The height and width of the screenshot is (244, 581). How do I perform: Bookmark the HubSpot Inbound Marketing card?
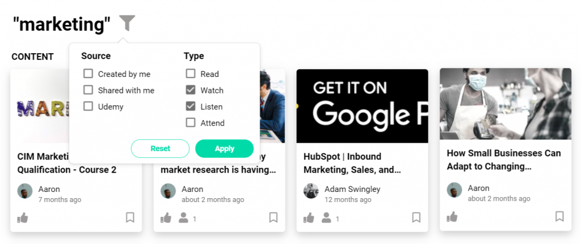(416, 217)
